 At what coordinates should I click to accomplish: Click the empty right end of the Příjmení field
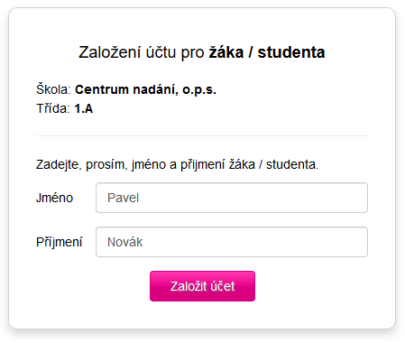(x=331, y=242)
